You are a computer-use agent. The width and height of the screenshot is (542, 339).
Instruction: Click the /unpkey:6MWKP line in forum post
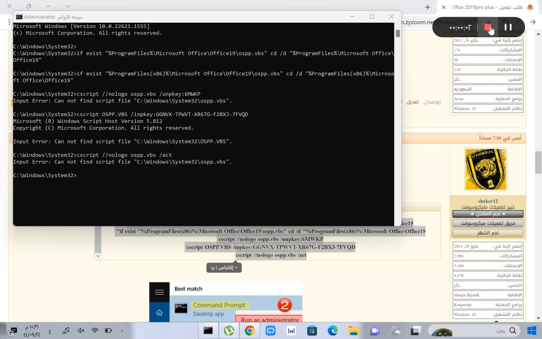click(271, 239)
